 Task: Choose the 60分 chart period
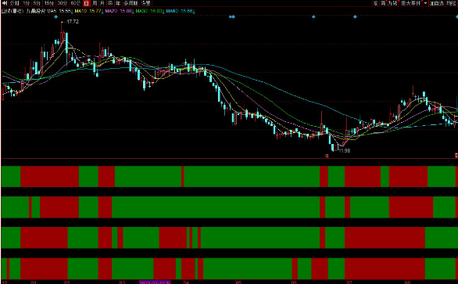pyautogui.click(x=76, y=3)
